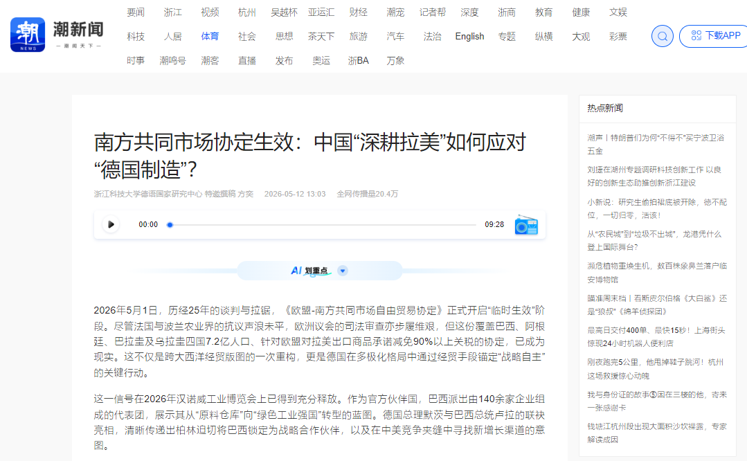This screenshot has height=461, width=747.
Task: Select the 旅游 nav item
Action: coord(358,37)
